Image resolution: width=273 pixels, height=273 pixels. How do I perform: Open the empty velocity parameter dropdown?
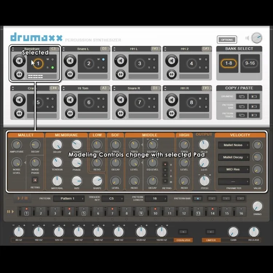(x=234, y=182)
